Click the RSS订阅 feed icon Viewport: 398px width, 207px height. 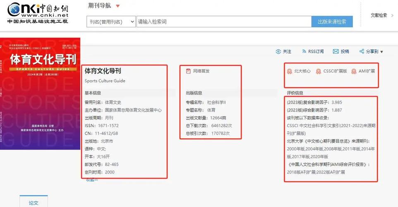pos(304,52)
